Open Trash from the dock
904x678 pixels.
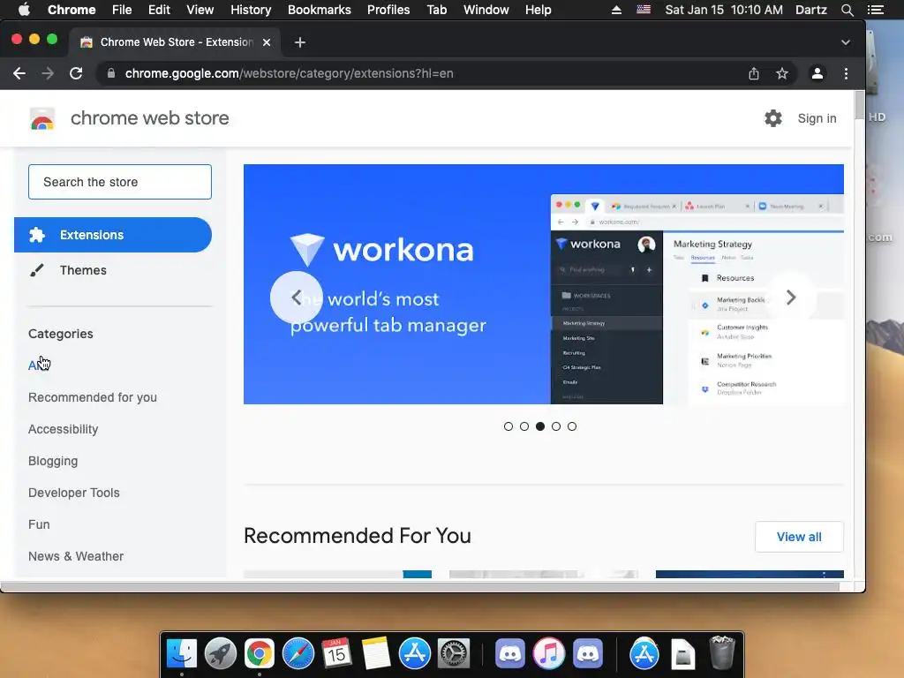coord(722,652)
